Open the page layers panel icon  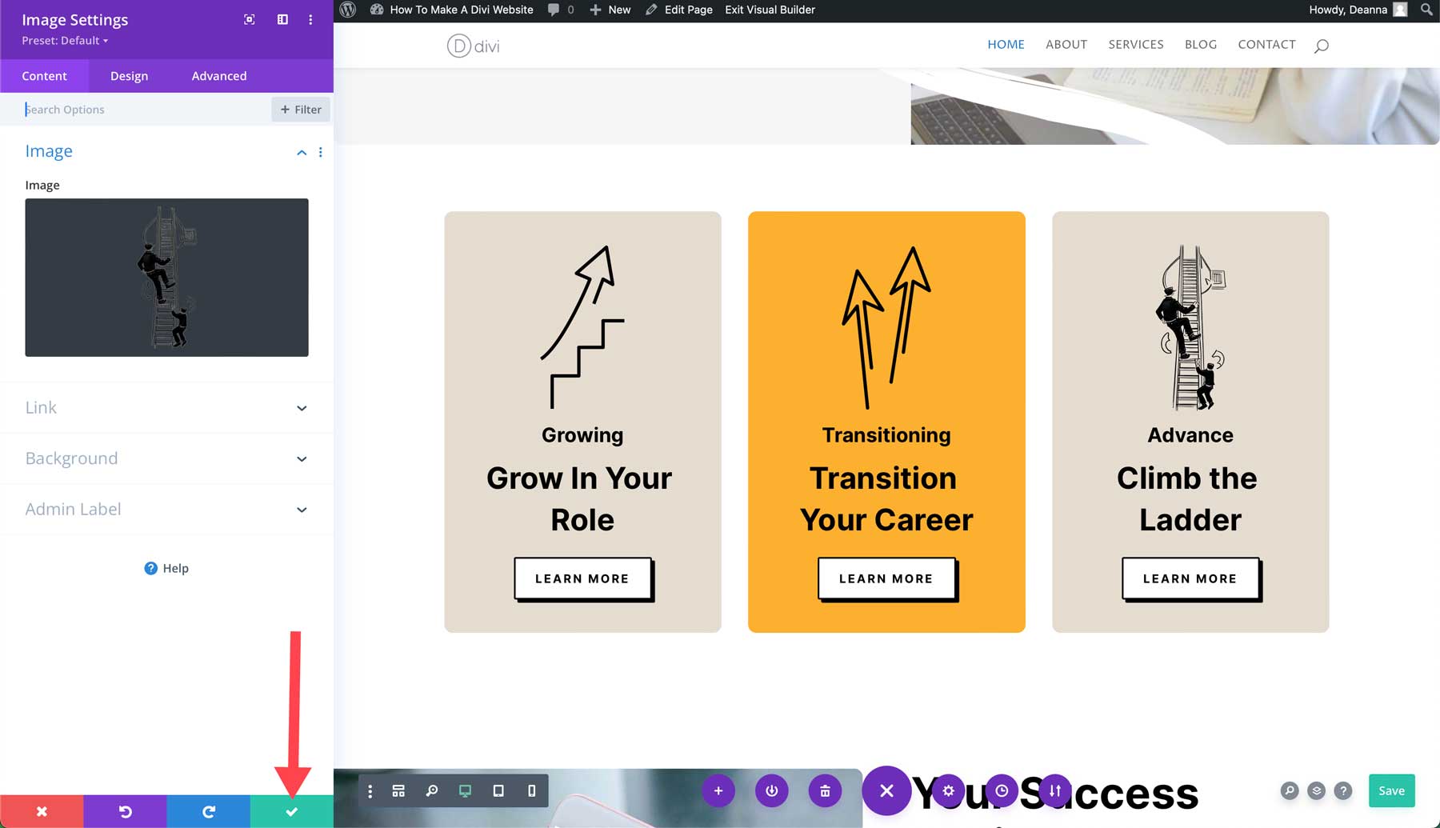(1316, 790)
